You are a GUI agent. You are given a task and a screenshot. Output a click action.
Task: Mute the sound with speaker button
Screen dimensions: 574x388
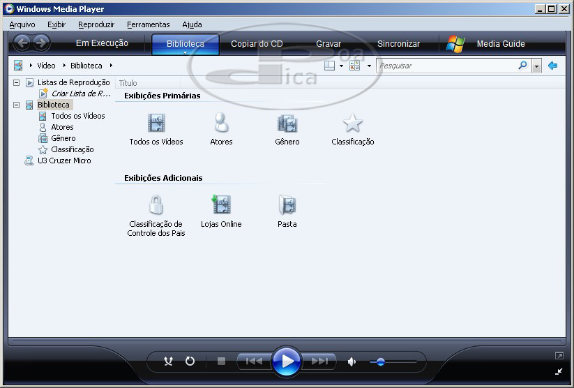tap(352, 361)
